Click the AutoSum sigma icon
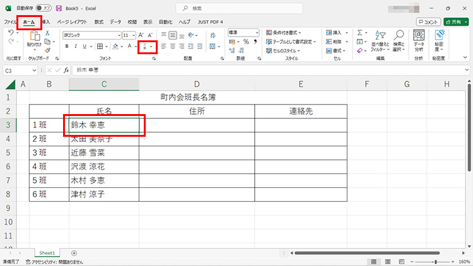This screenshot has width=473, height=266. pyautogui.click(x=360, y=33)
